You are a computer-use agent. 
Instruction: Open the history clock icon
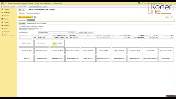pyautogui.click(x=142, y=3)
